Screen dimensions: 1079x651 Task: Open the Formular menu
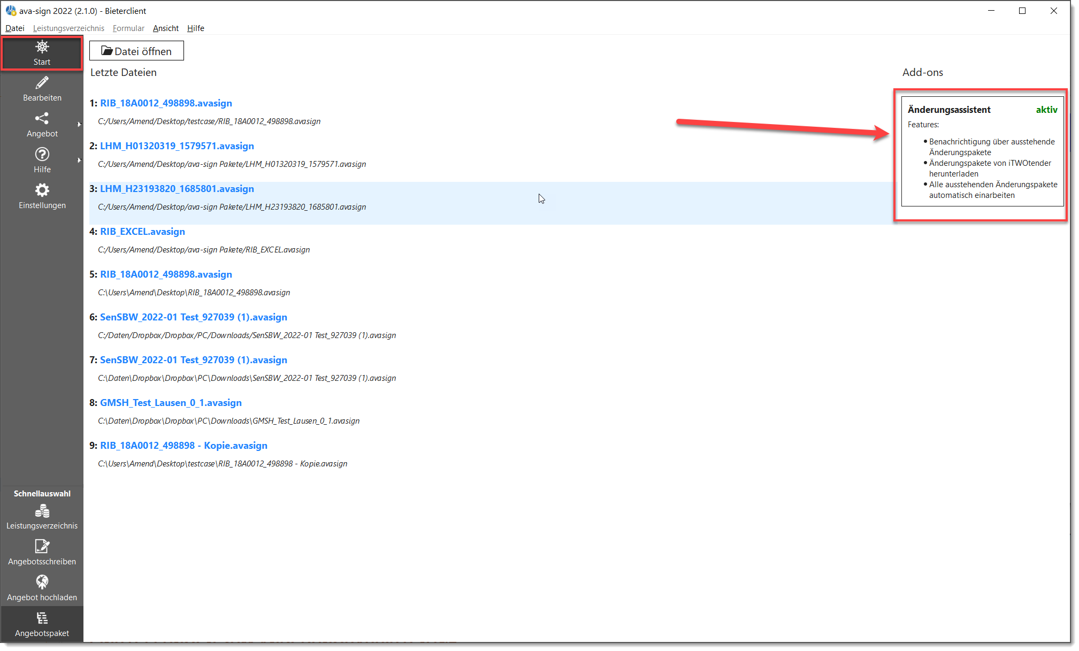[x=128, y=28]
